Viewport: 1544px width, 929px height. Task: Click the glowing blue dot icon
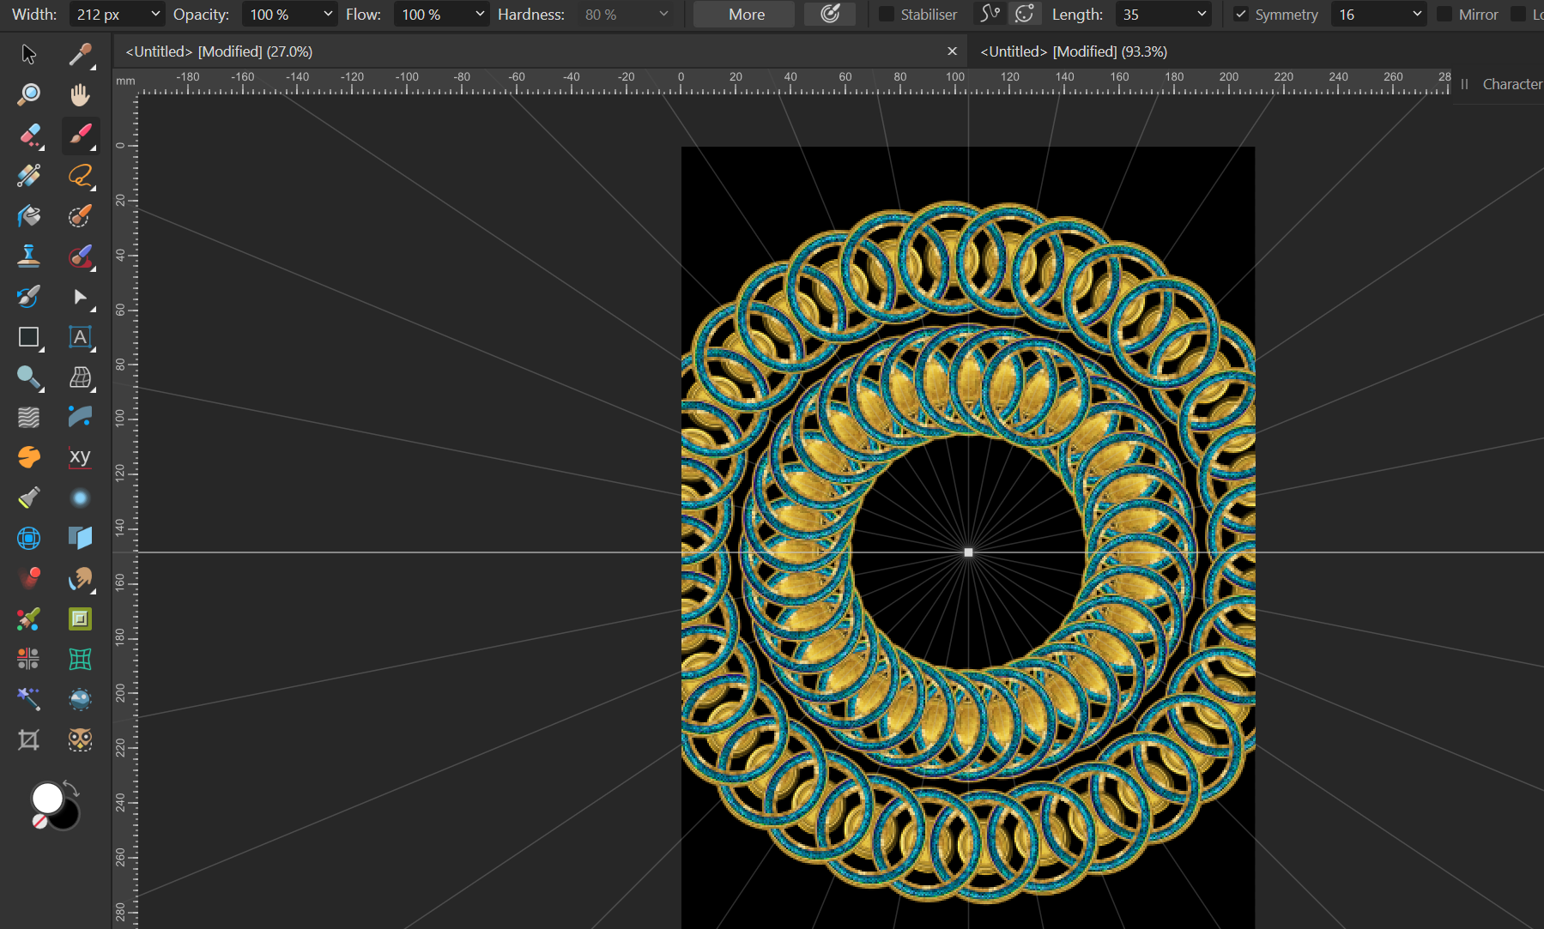pos(80,498)
